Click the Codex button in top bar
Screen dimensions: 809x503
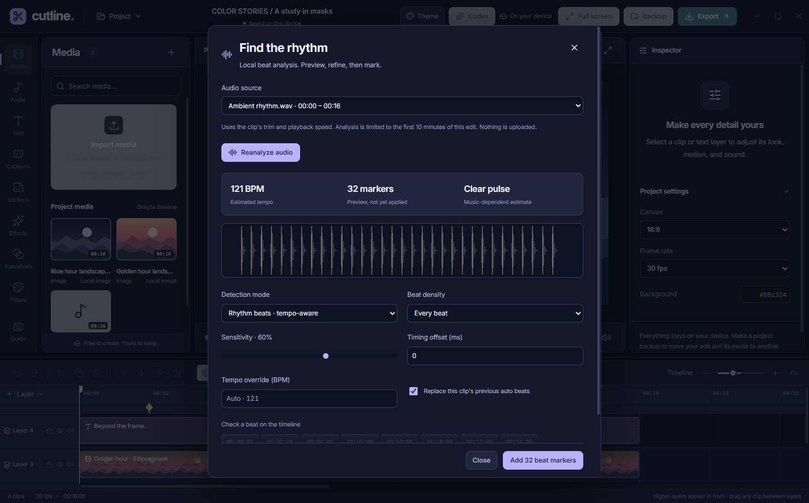[x=472, y=16]
